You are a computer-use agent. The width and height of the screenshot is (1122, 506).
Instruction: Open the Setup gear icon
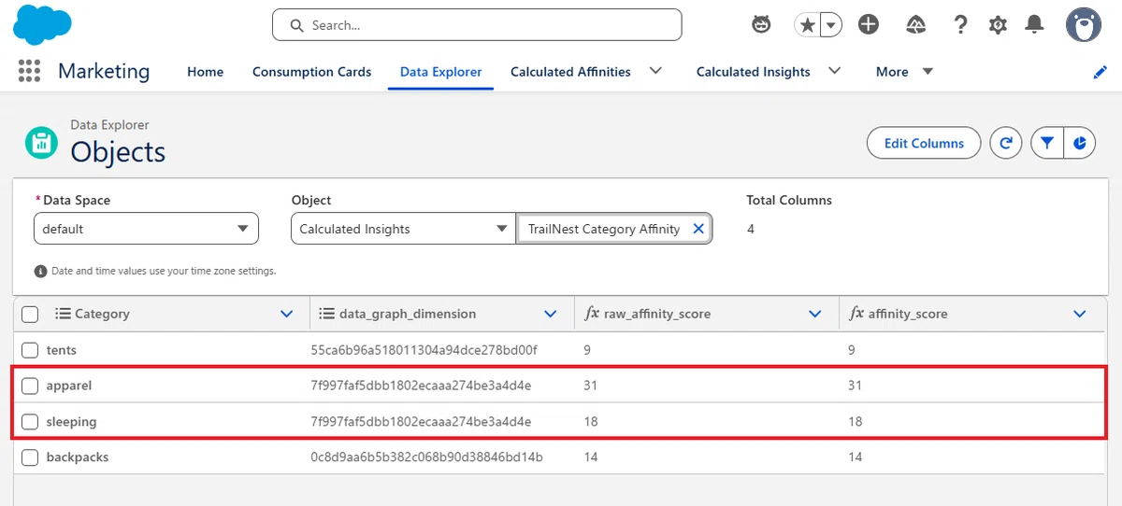[x=998, y=25]
